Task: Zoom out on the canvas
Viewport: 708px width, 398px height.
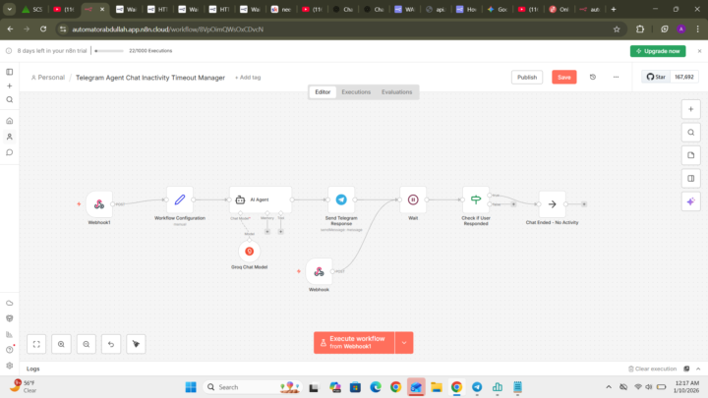Action: (87, 344)
